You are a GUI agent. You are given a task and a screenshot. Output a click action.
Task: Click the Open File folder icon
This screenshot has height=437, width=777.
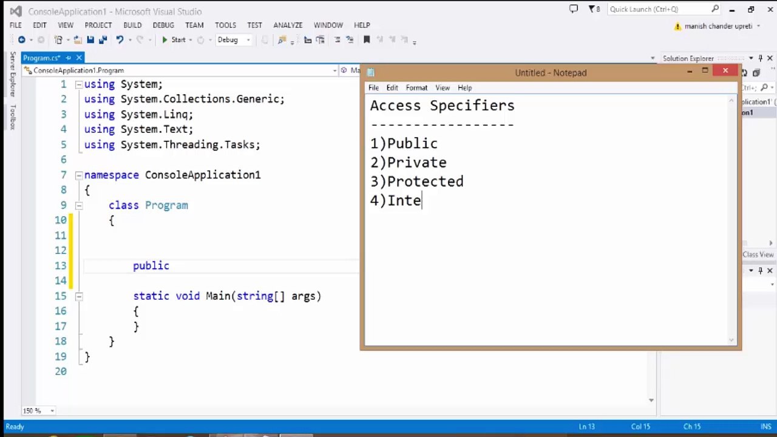[x=77, y=40]
